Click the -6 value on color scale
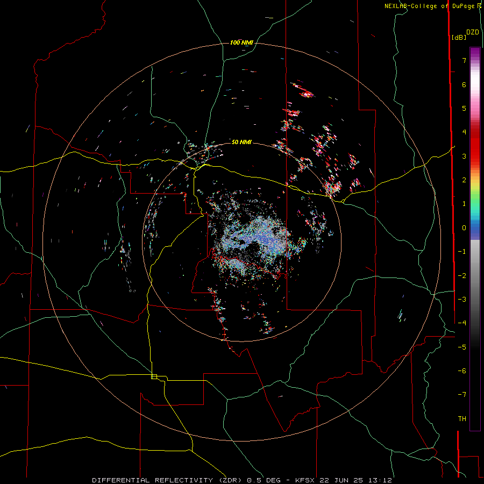 click(462, 371)
